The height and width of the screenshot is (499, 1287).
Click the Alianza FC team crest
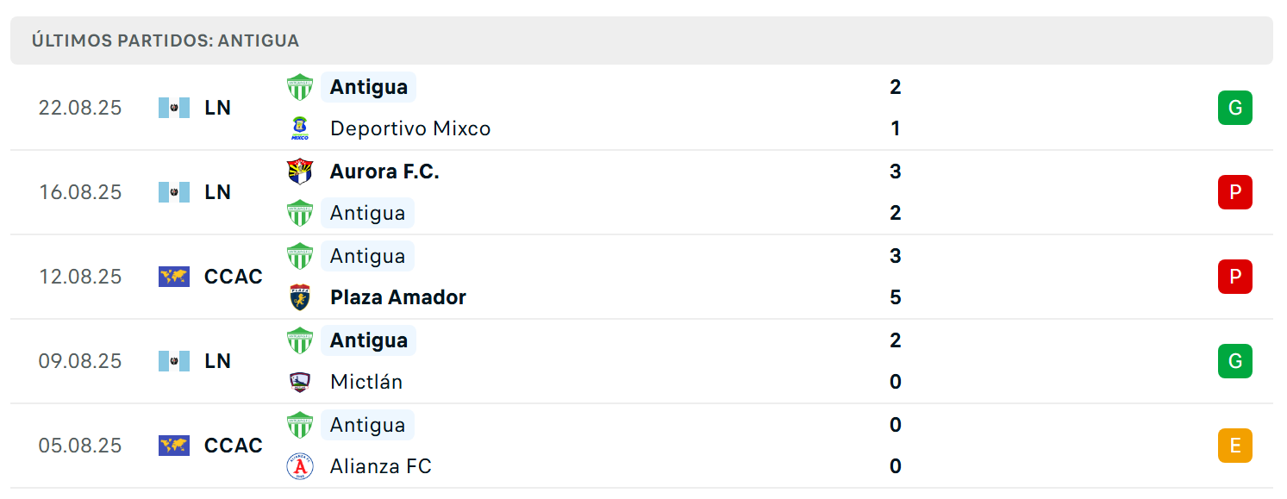click(x=300, y=466)
